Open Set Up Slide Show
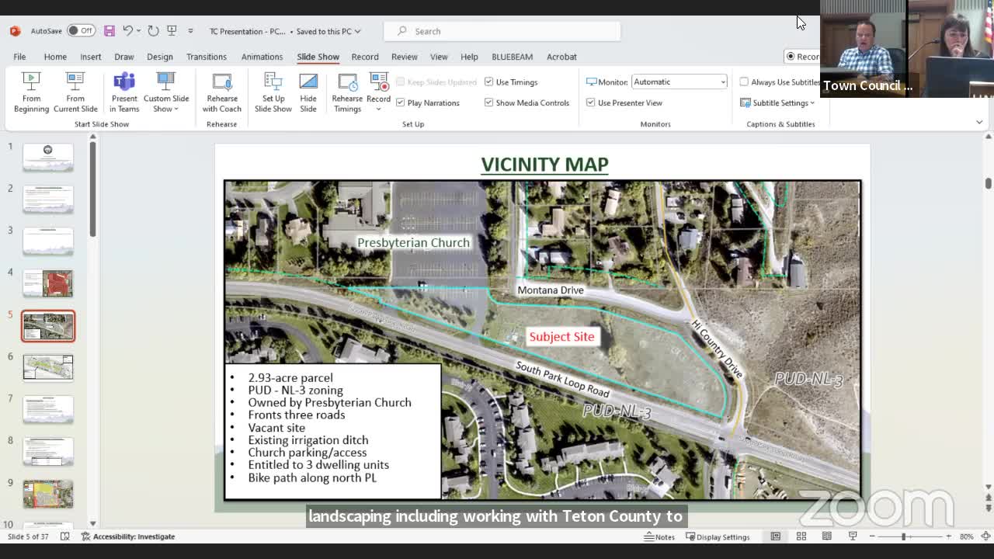 pos(273,92)
